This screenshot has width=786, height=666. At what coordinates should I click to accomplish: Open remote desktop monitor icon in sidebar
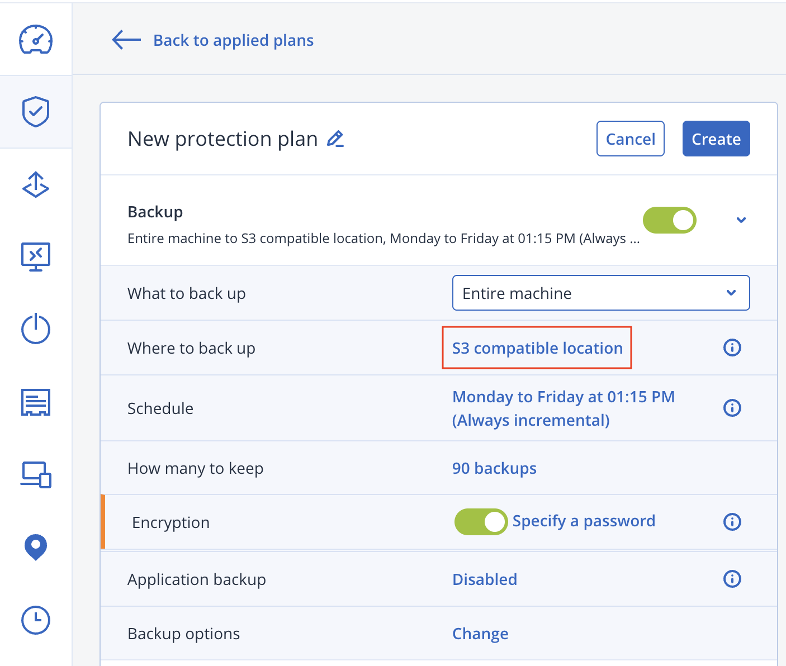pyautogui.click(x=36, y=256)
